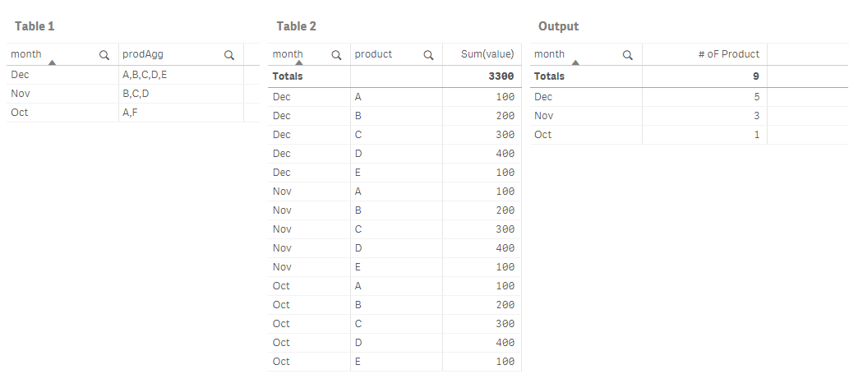
Task: Click the prodAgg column header
Action: (x=143, y=54)
